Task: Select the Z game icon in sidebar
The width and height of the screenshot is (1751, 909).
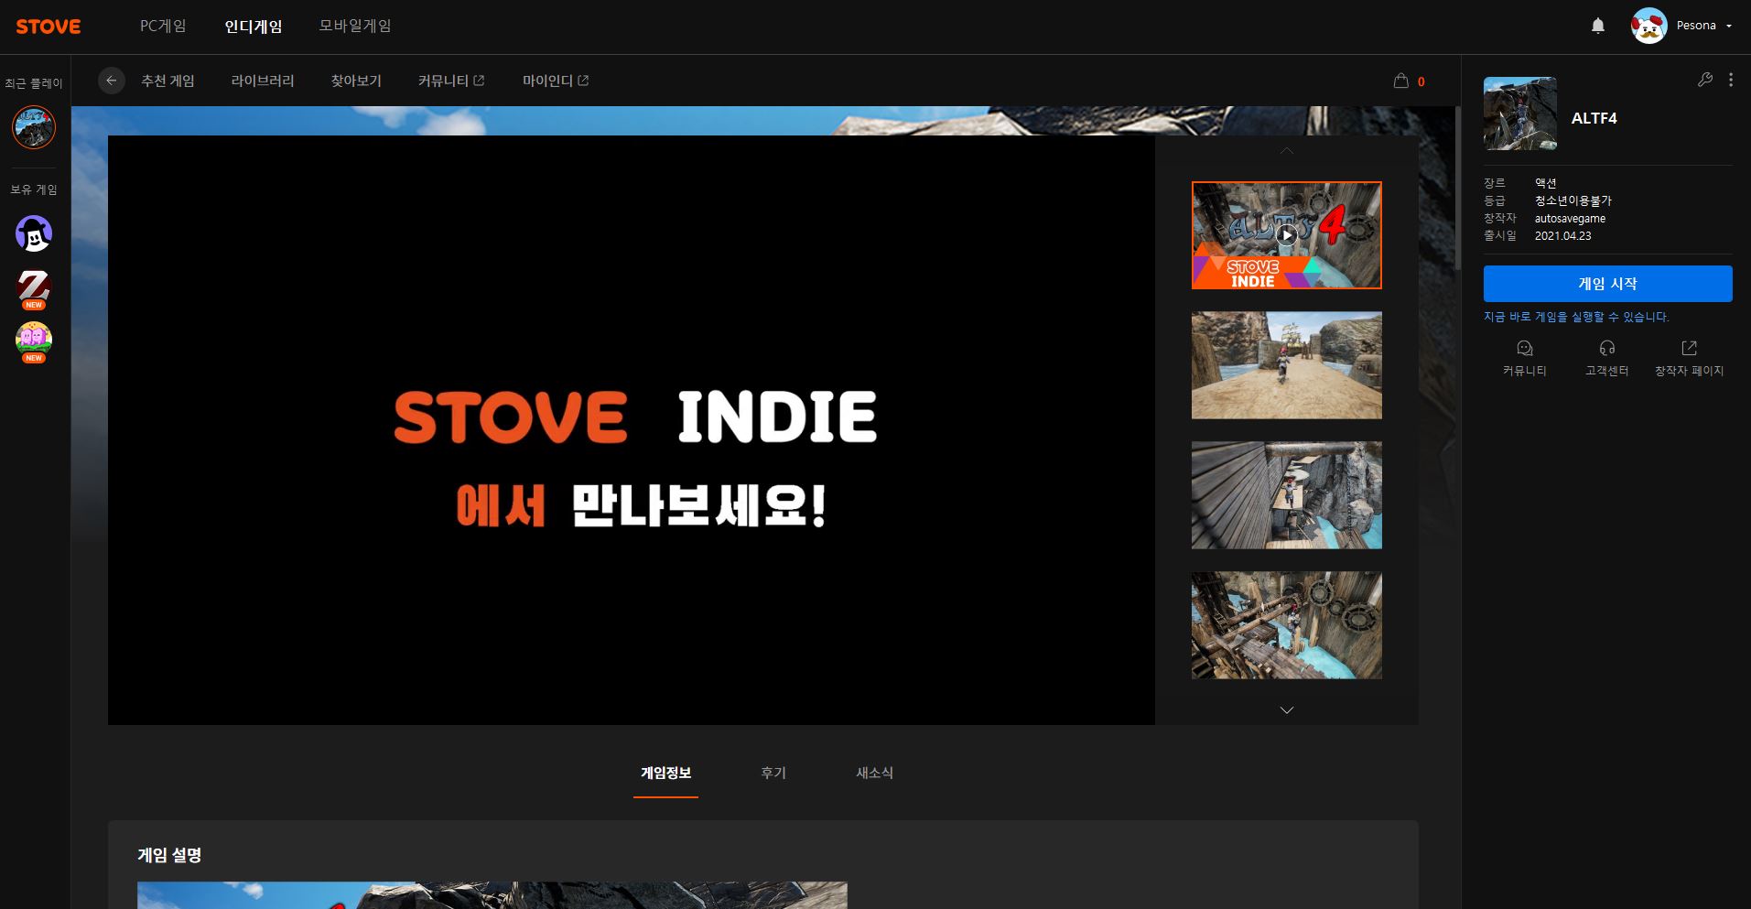Action: tap(34, 287)
